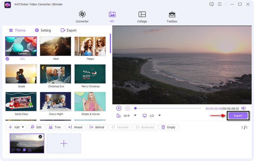Click the aspect ratio icon

118,116
